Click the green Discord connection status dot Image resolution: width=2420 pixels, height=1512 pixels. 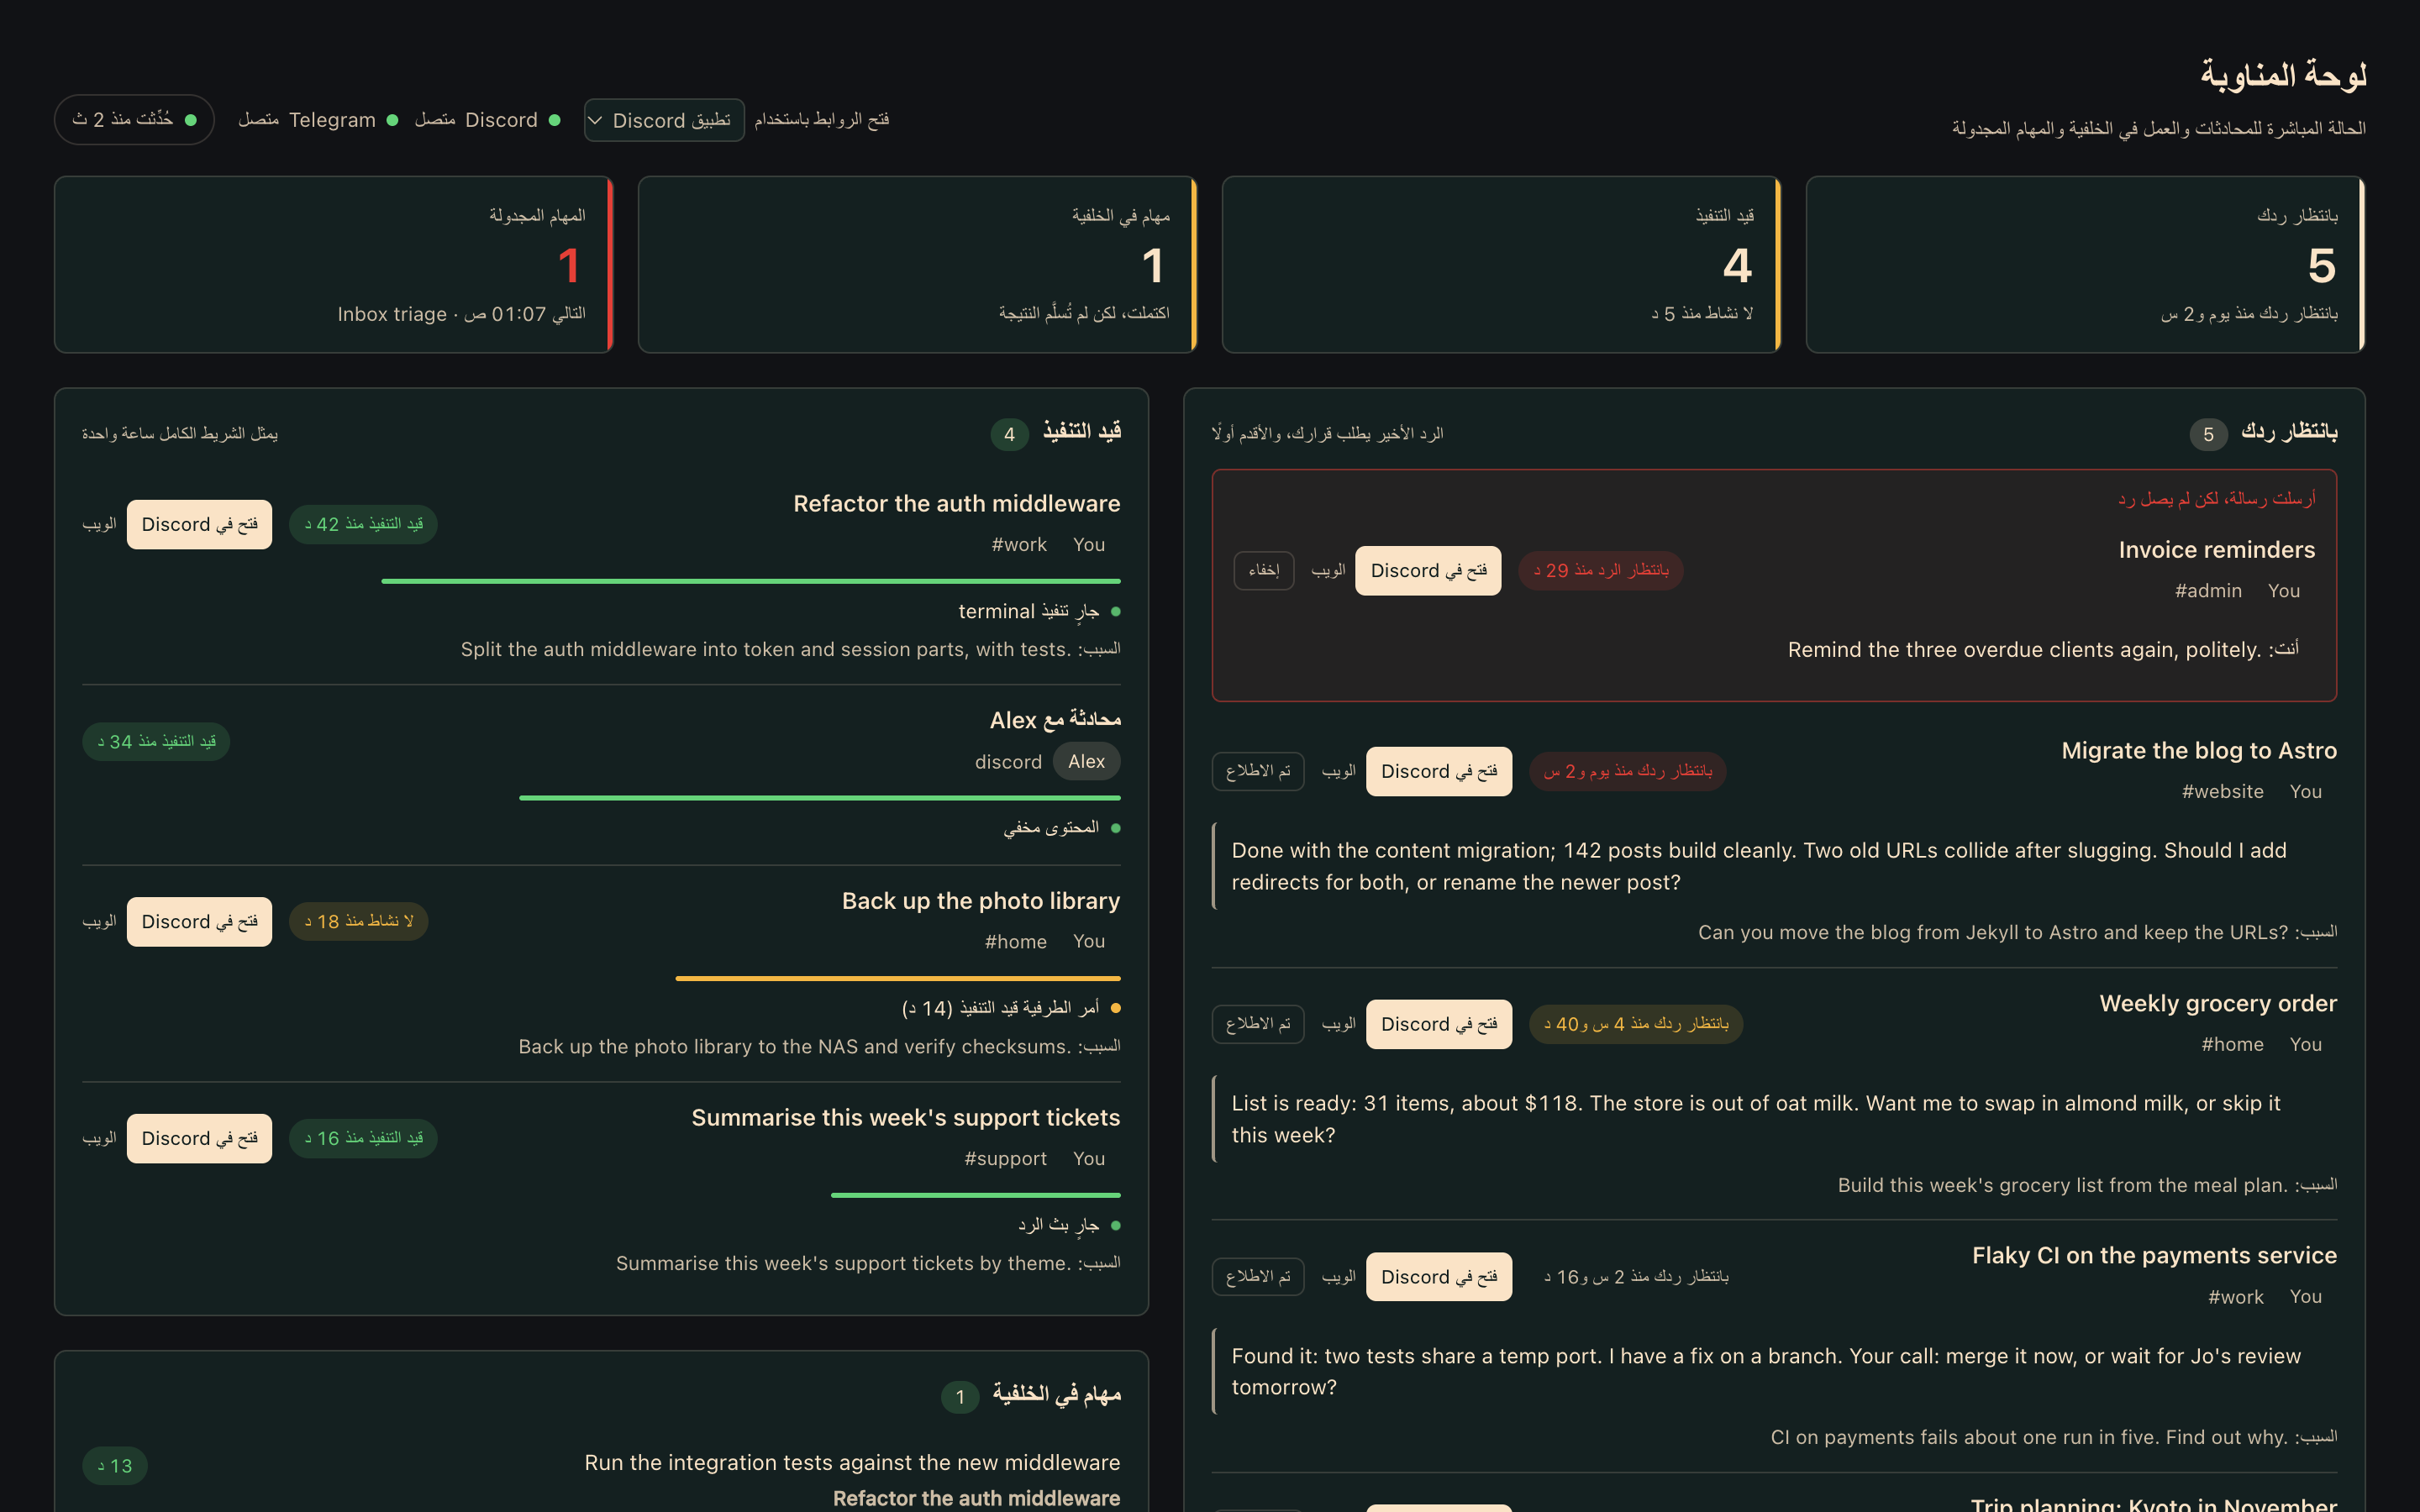555,120
